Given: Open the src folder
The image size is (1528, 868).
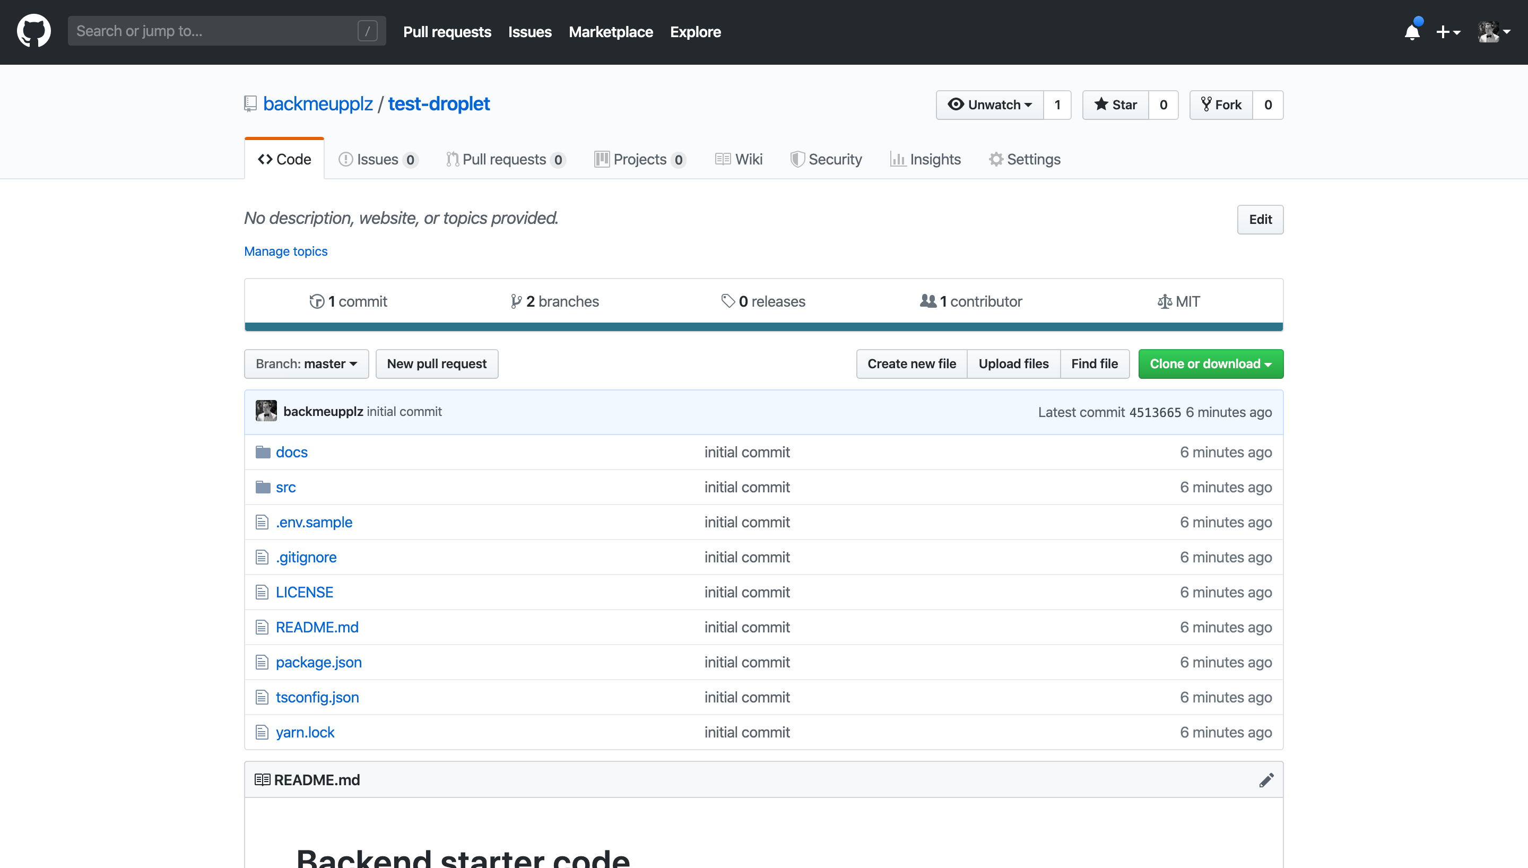Looking at the screenshot, I should click(285, 487).
